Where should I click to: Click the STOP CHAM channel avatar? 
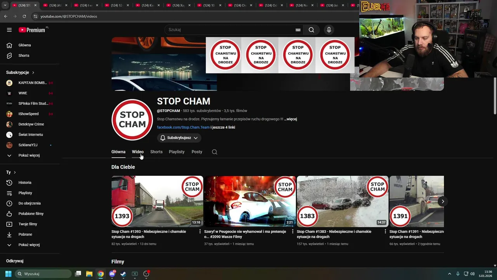(132, 120)
